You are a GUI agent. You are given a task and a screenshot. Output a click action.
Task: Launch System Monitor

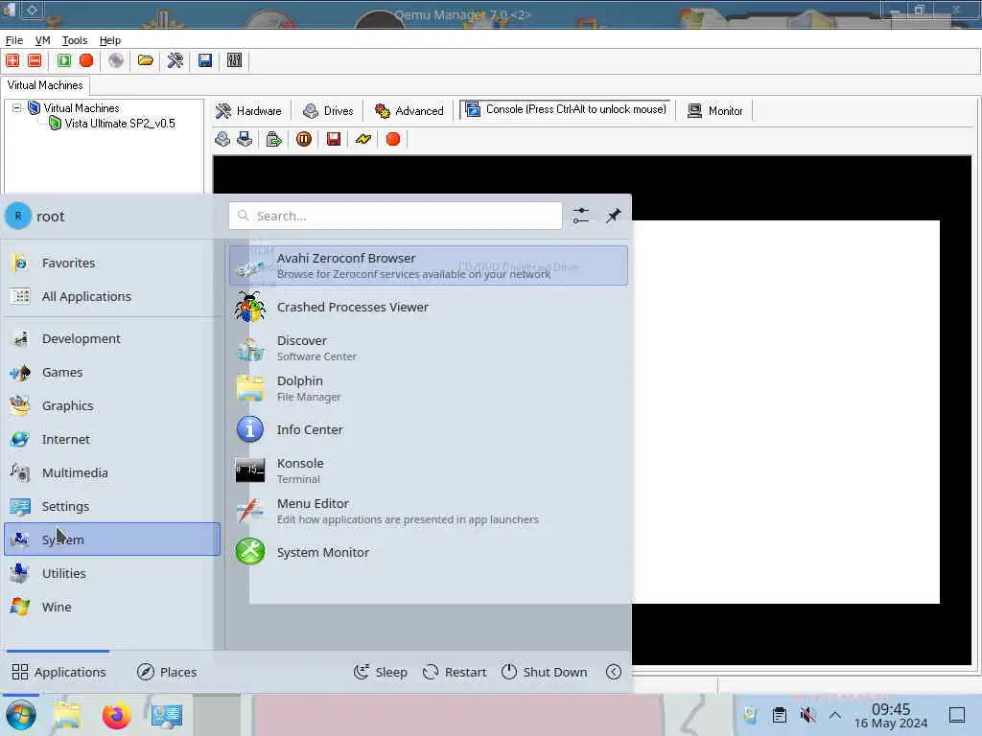pos(429,553)
